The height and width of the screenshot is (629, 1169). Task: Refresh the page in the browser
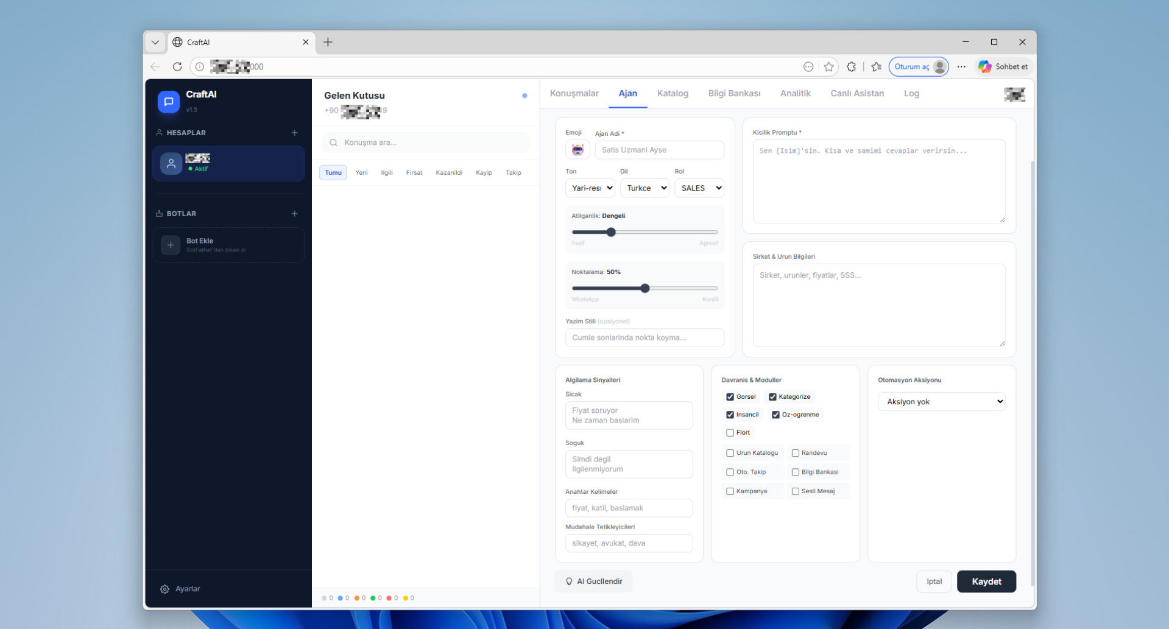point(177,67)
